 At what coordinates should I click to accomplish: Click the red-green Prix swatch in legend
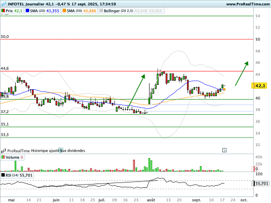3,11
